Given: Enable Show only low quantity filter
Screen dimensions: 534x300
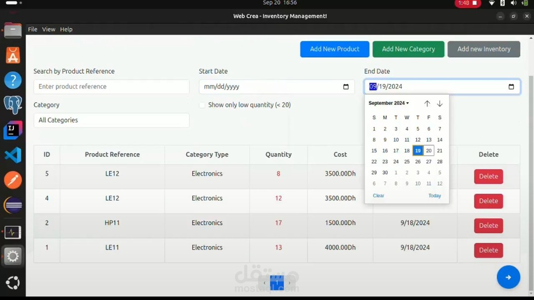Looking at the screenshot, I should point(202,105).
